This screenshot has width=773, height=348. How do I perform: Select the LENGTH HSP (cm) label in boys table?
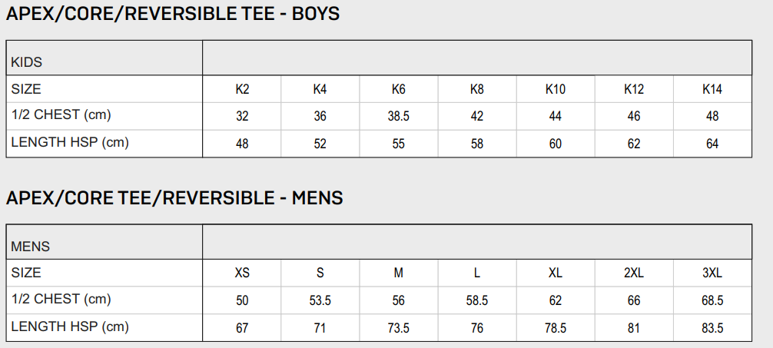70,143
